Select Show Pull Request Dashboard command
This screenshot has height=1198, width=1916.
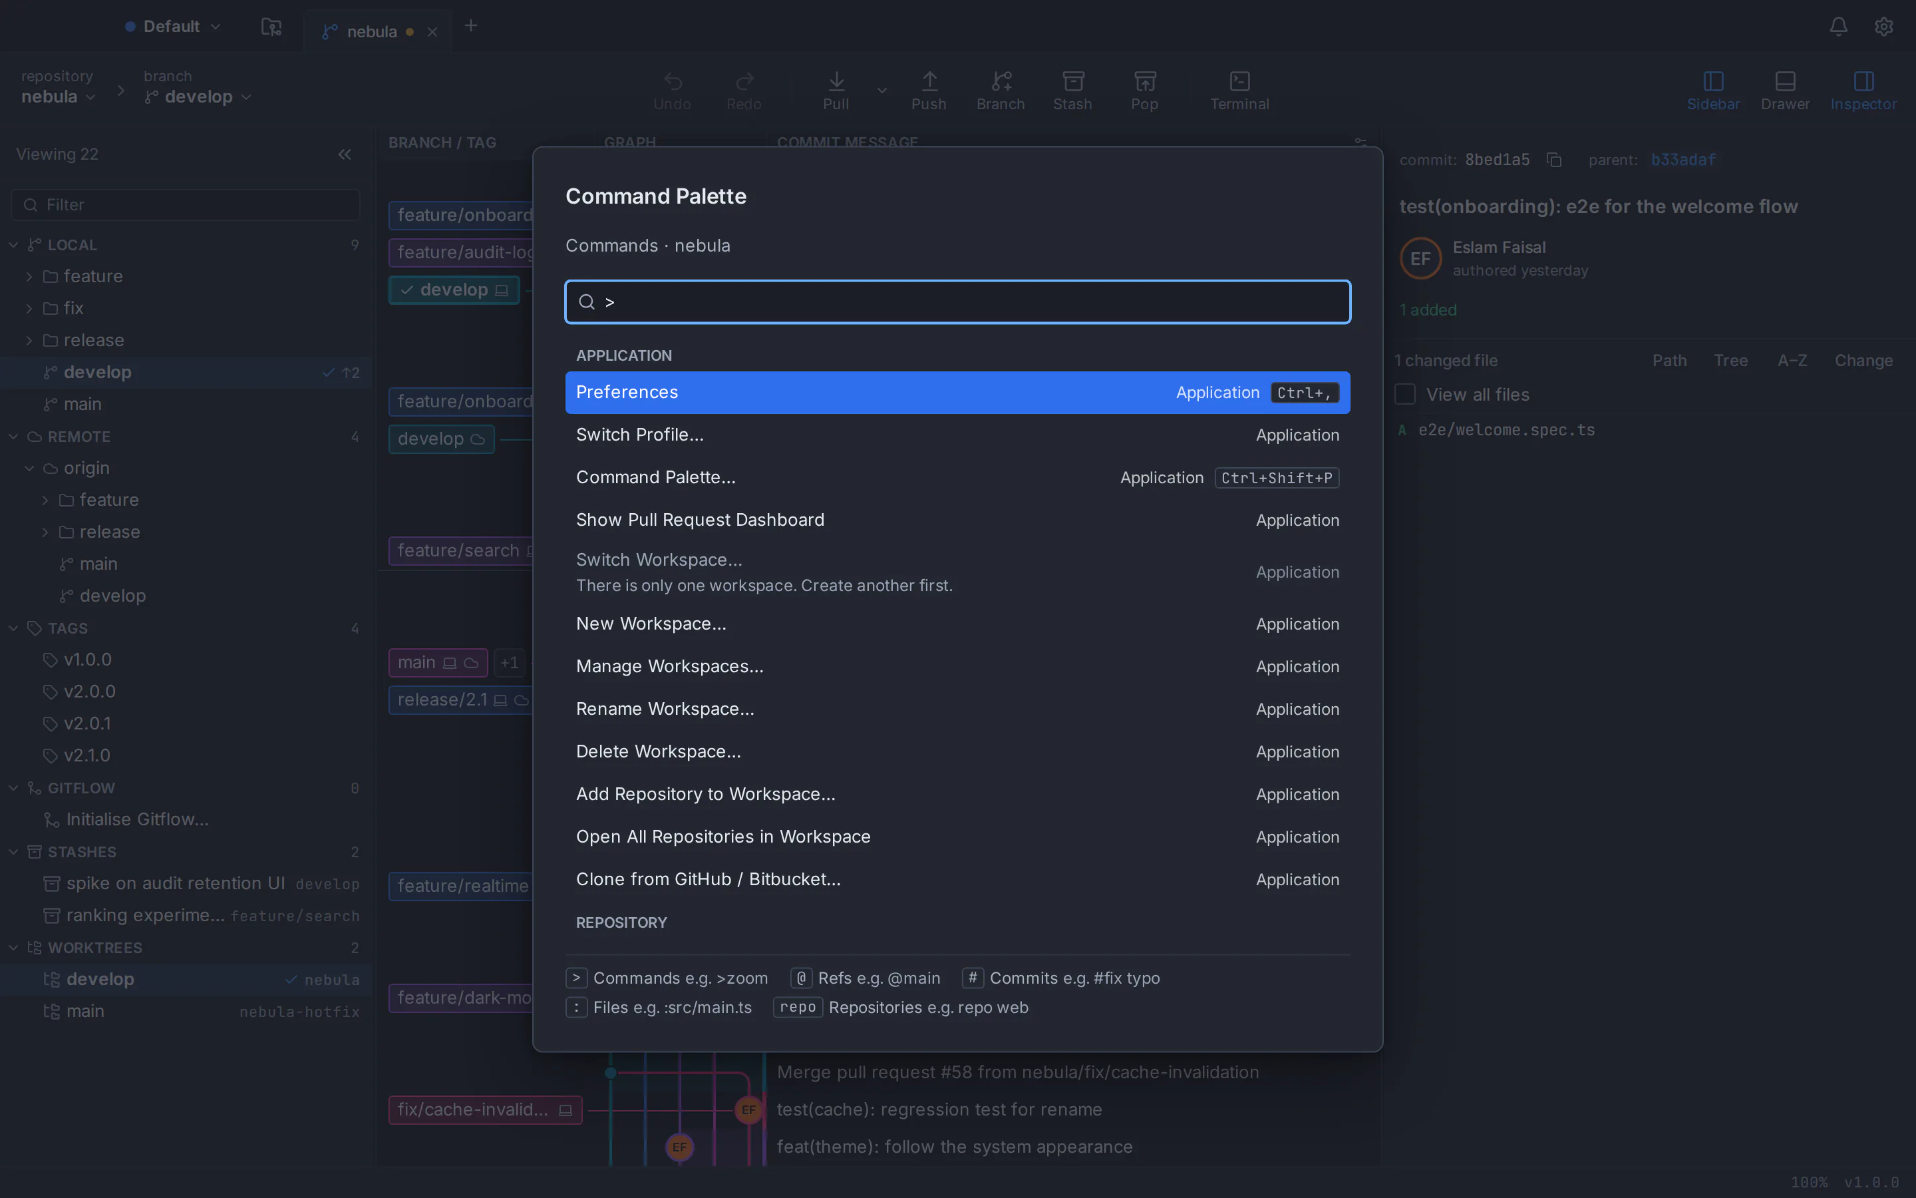tap(957, 520)
